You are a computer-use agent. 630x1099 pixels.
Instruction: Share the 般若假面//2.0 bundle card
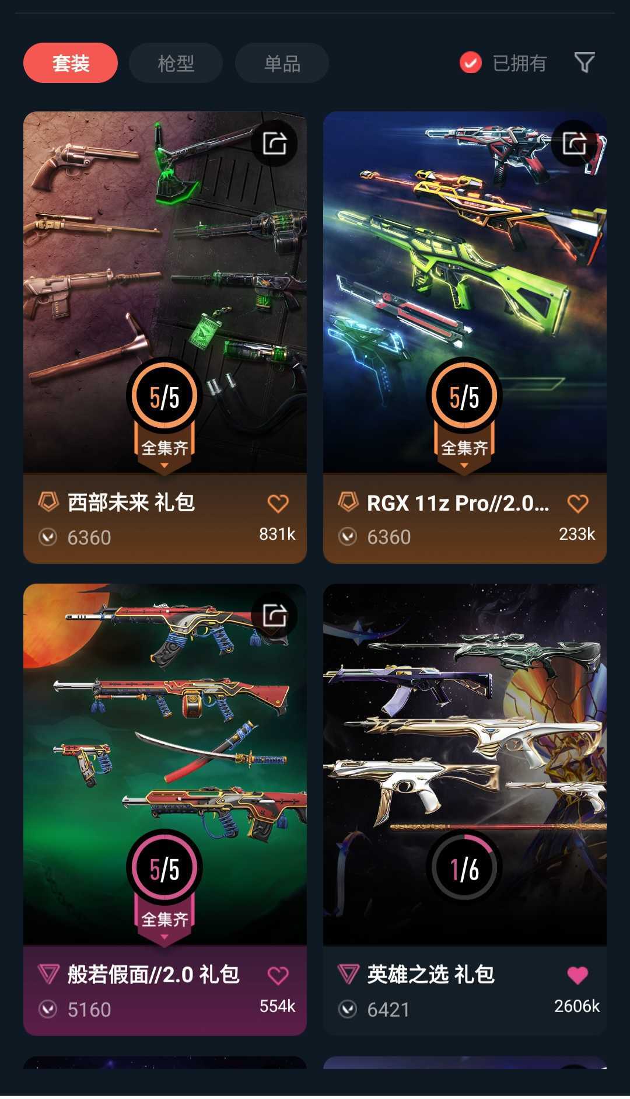(275, 615)
